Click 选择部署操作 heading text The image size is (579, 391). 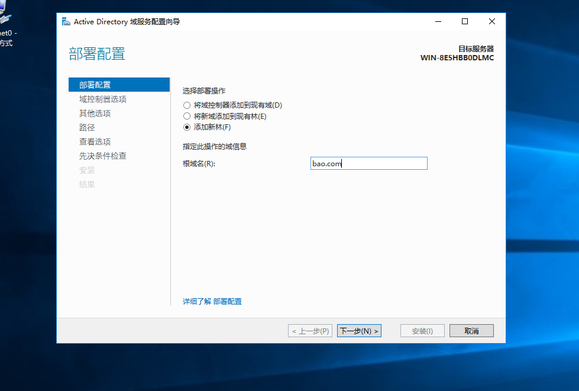tap(204, 91)
